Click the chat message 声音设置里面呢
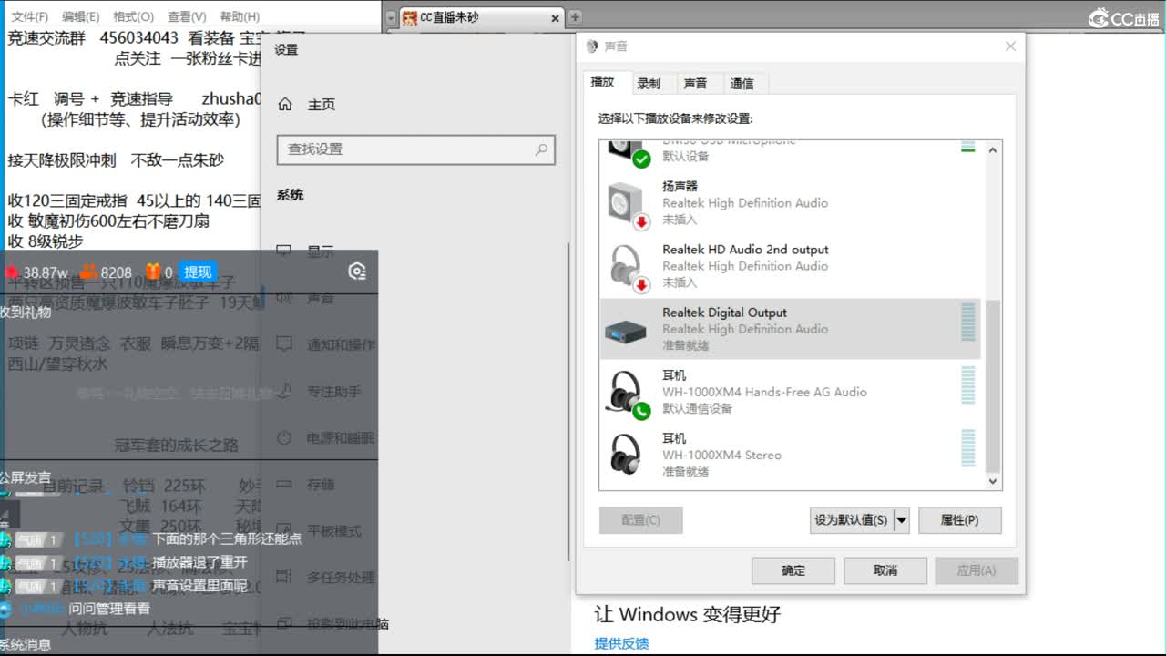 (x=199, y=586)
